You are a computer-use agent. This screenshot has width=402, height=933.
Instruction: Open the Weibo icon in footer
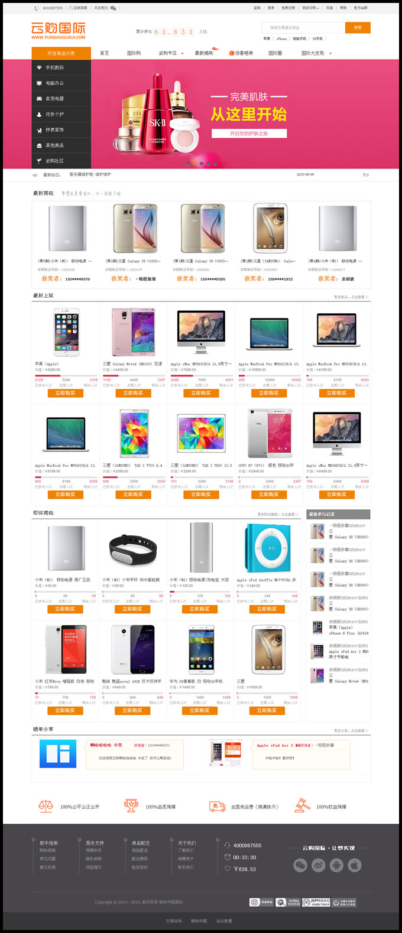click(x=319, y=865)
